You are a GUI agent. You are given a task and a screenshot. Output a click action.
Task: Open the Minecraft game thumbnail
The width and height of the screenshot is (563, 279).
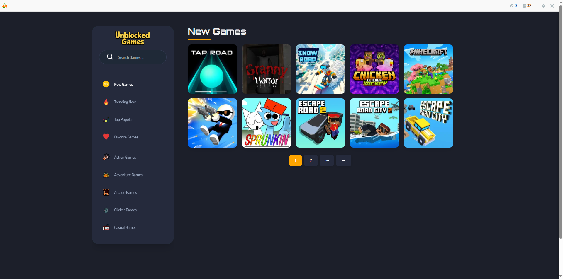pos(428,69)
